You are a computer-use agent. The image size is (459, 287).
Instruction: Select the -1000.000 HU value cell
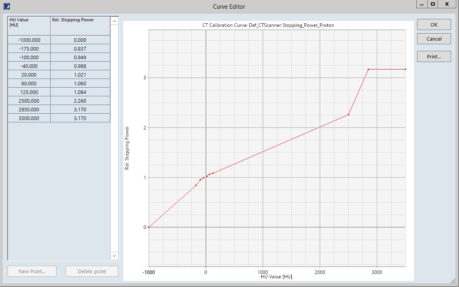(x=29, y=40)
